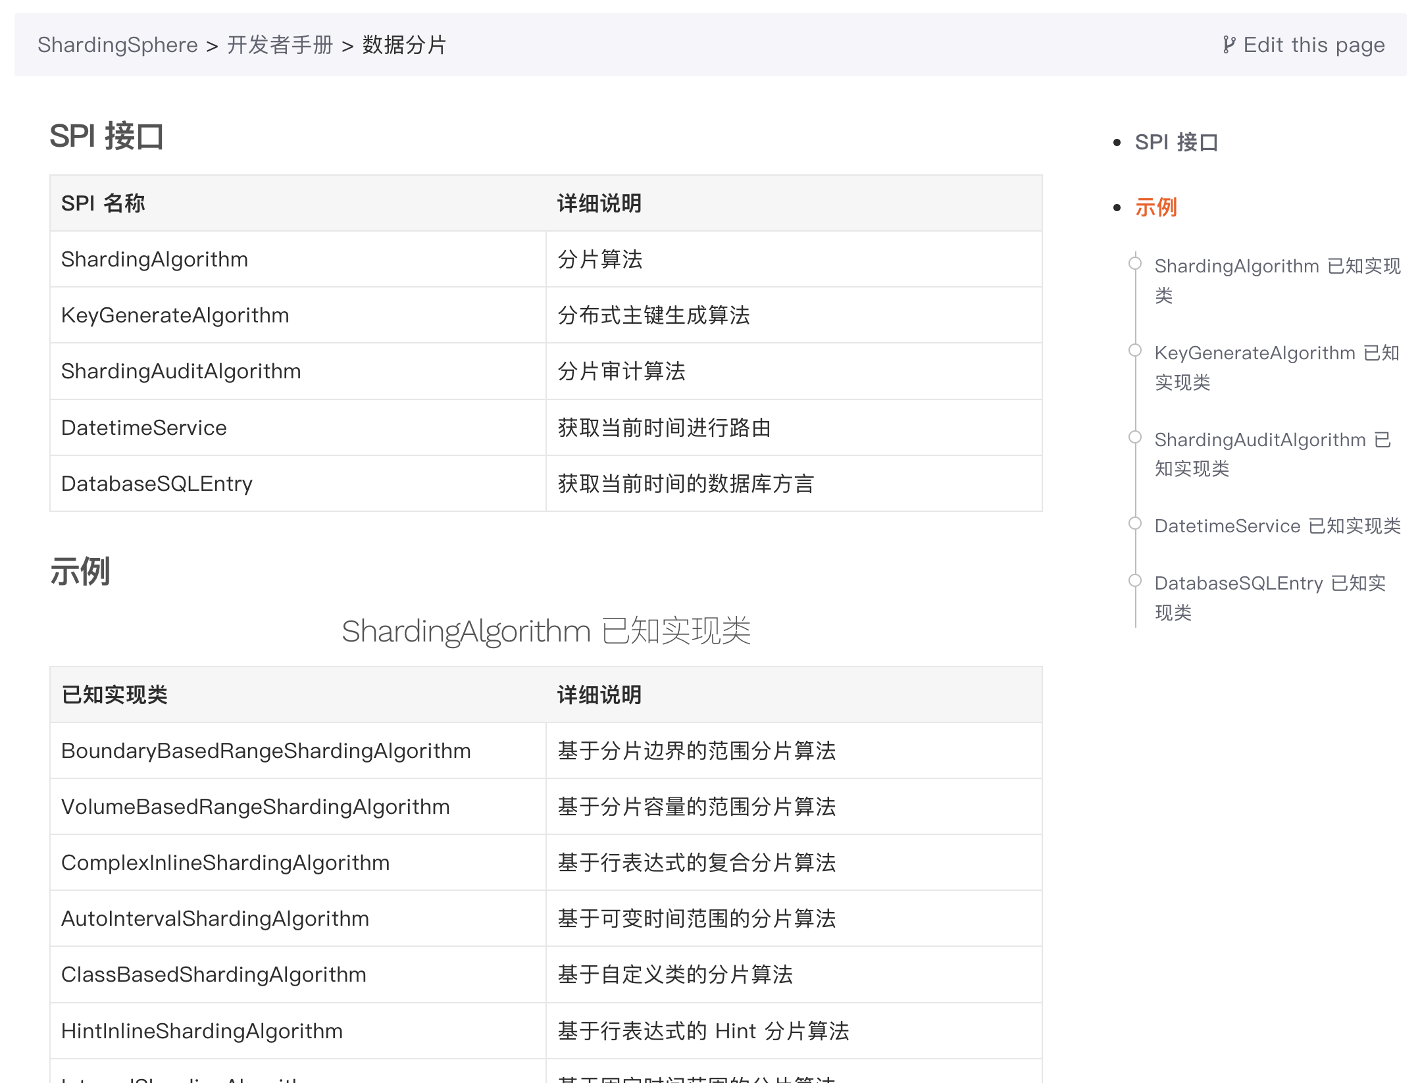Open 开发者手册 breadcrumb link
Viewport: 1420px width, 1083px height.
coord(280,45)
